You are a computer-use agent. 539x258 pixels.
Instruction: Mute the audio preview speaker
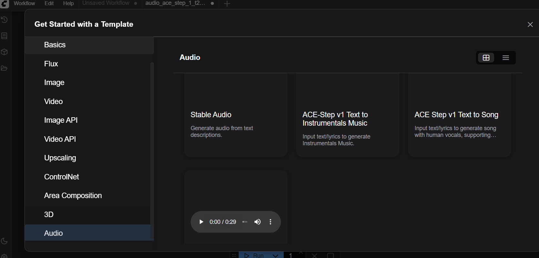(x=257, y=222)
